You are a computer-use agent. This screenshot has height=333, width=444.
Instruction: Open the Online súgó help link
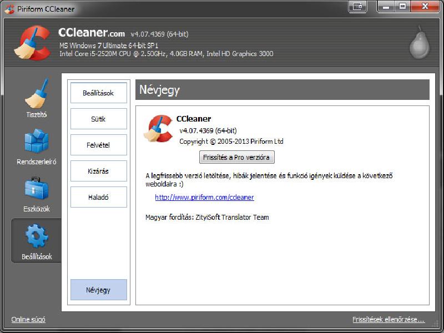pyautogui.click(x=28, y=320)
